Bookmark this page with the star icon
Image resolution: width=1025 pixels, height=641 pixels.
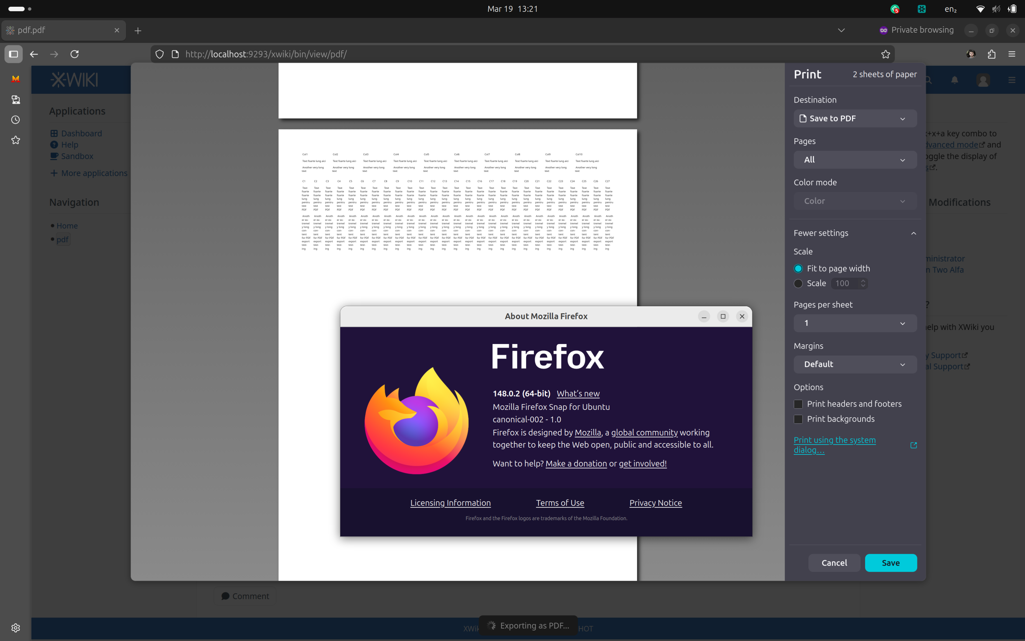point(885,54)
